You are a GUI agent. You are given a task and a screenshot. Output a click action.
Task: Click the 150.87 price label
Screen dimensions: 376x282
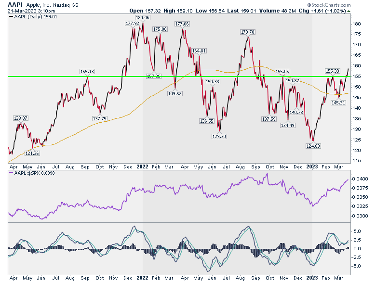pos(293,81)
